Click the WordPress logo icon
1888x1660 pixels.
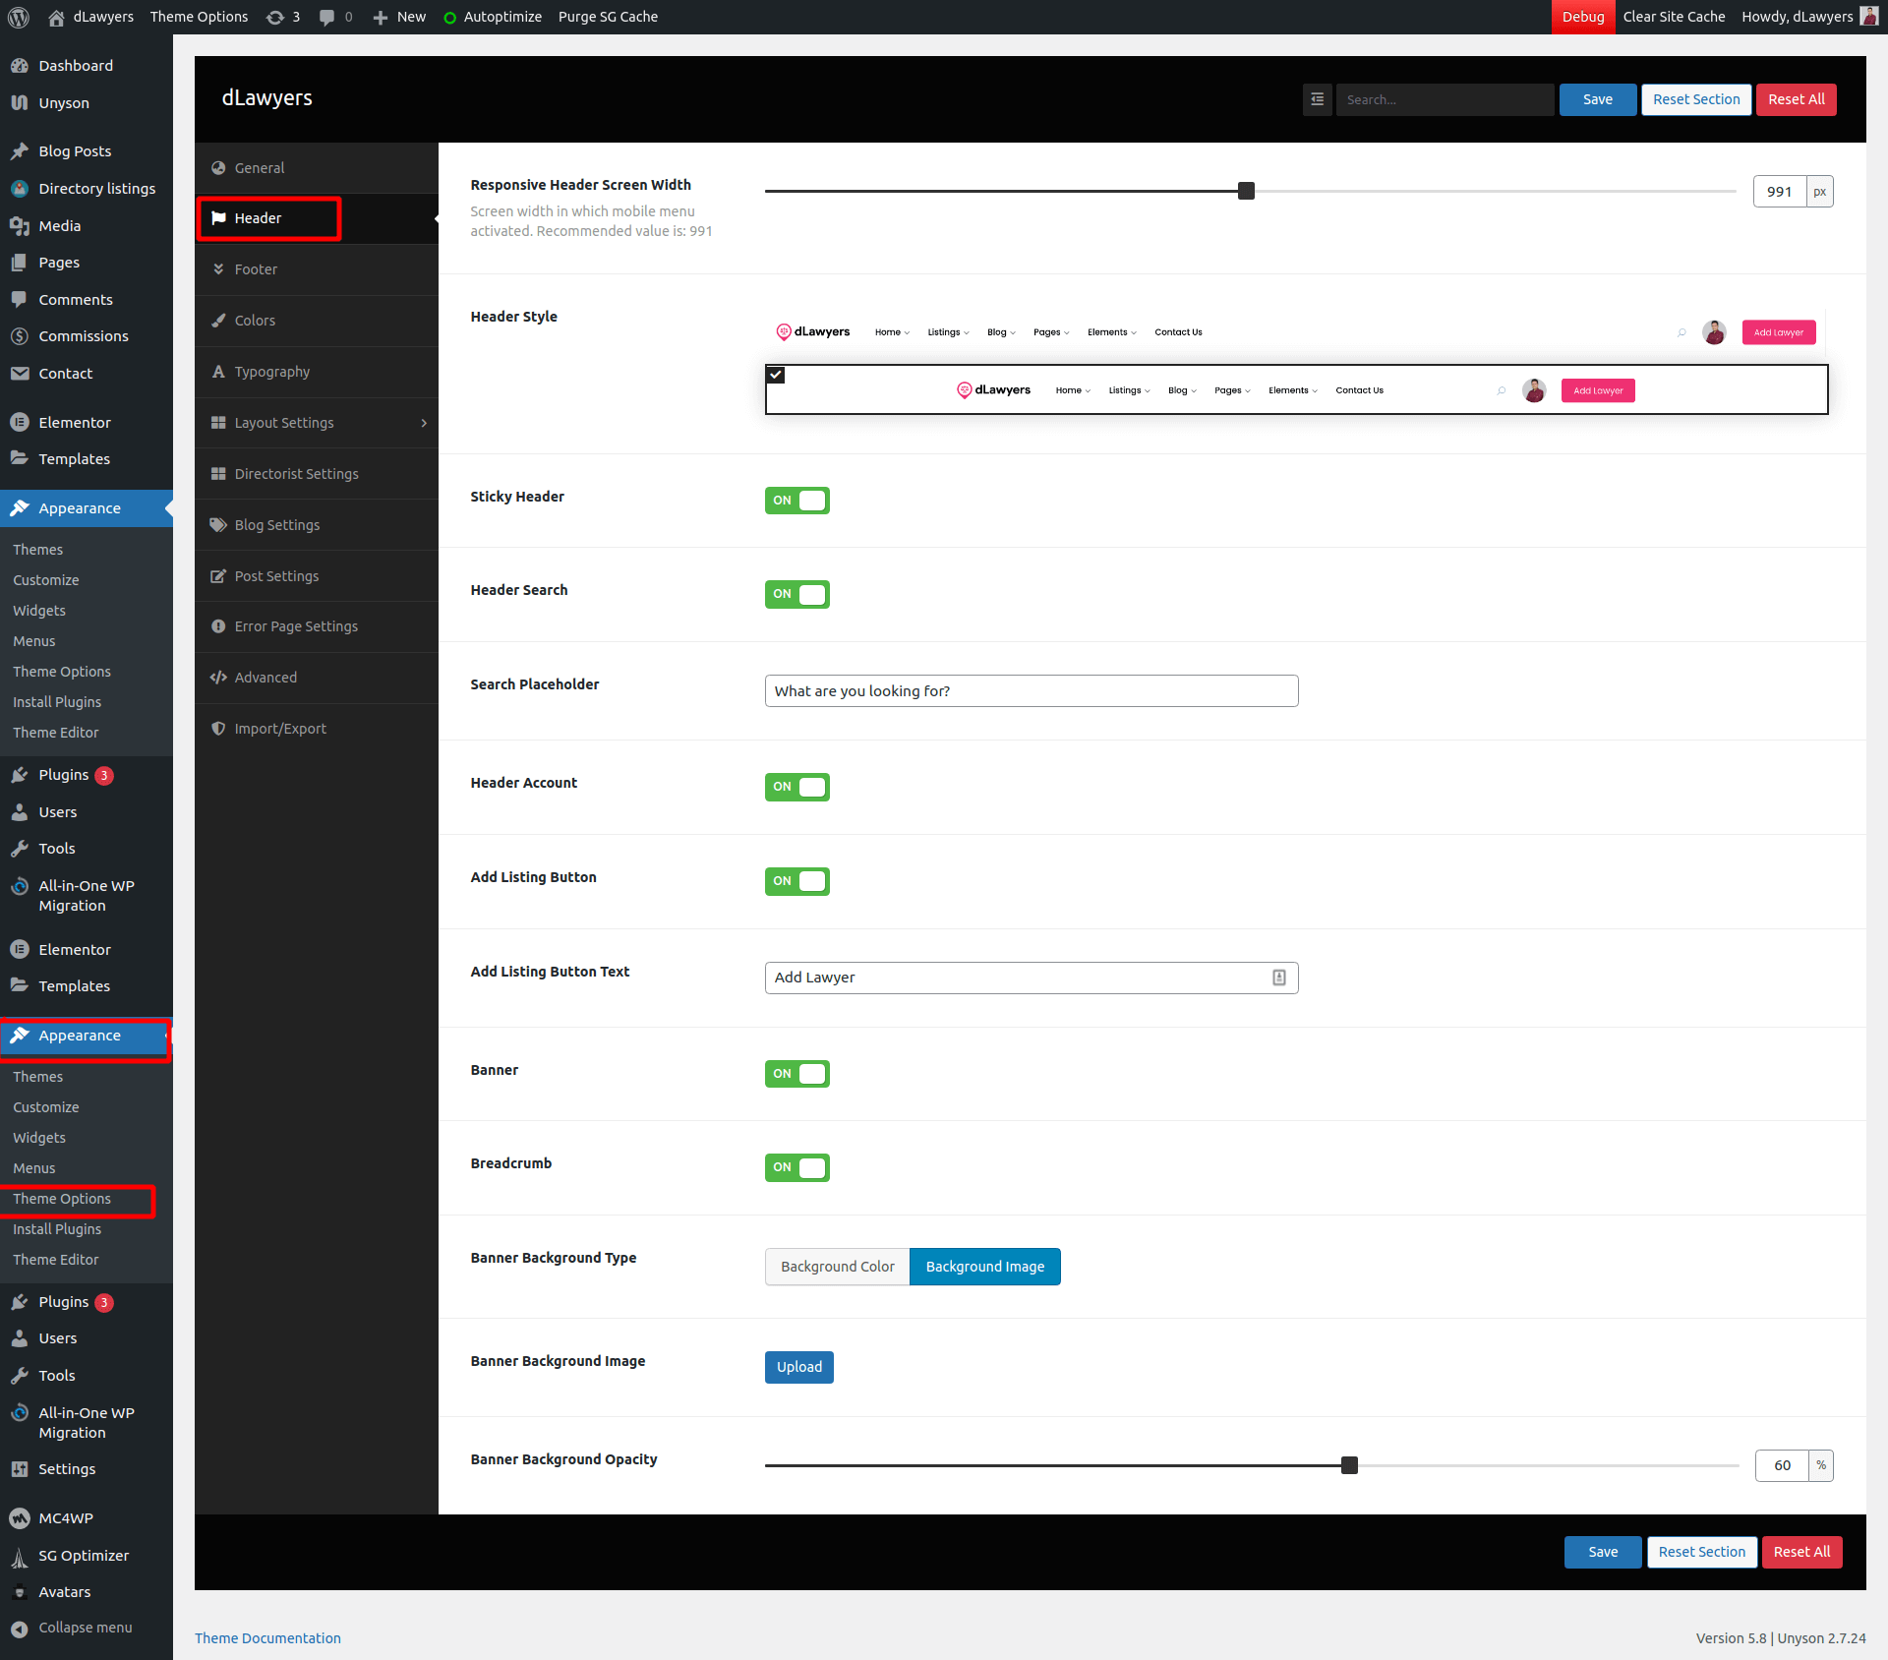pos(19,17)
